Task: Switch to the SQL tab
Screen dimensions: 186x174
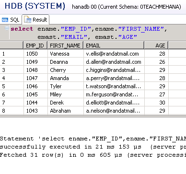Action: click(x=11, y=20)
